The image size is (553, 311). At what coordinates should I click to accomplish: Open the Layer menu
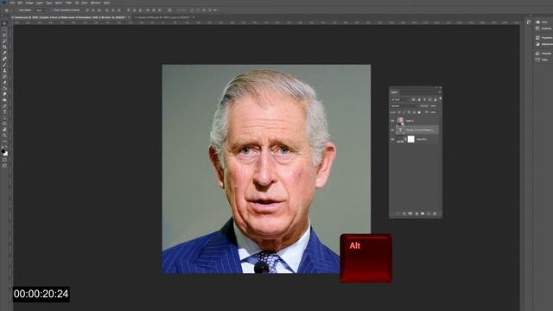(x=40, y=3)
